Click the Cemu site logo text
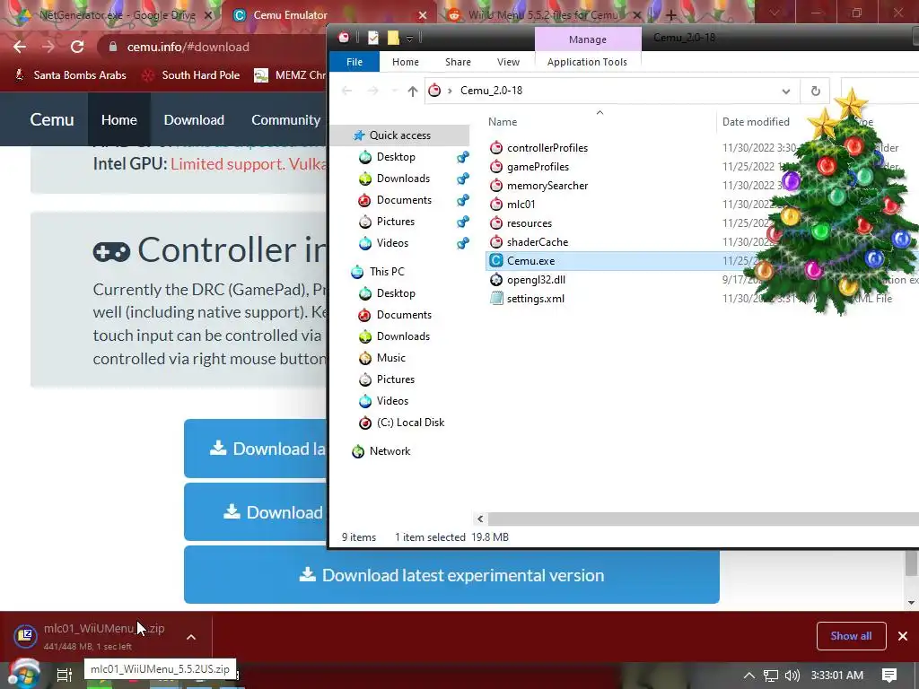The image size is (919, 689). [x=51, y=119]
